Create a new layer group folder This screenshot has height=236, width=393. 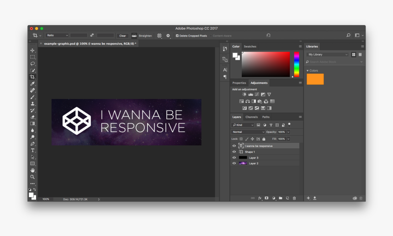pyautogui.click(x=281, y=198)
